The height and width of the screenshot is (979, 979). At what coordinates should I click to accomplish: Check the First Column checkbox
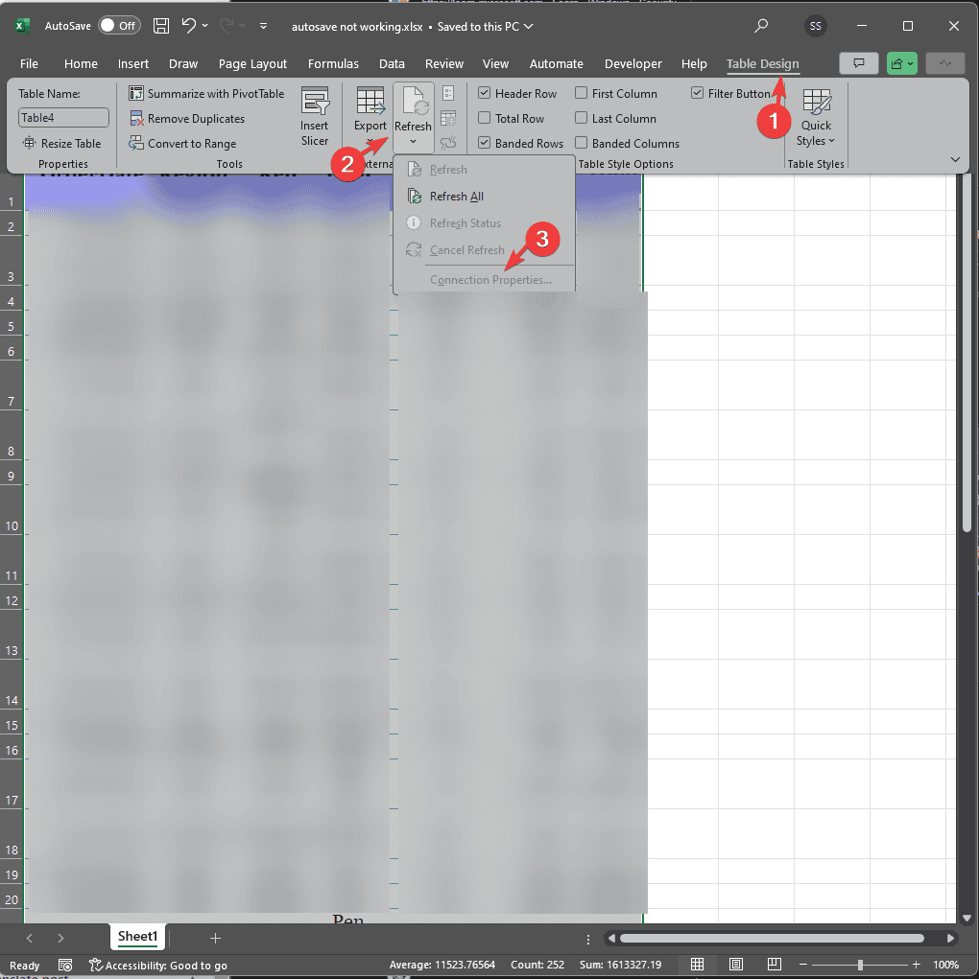(581, 93)
